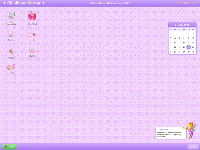This screenshot has width=200, height=150.
Task: Select day 17 in the calendar
Action: pyautogui.click(x=193, y=43)
